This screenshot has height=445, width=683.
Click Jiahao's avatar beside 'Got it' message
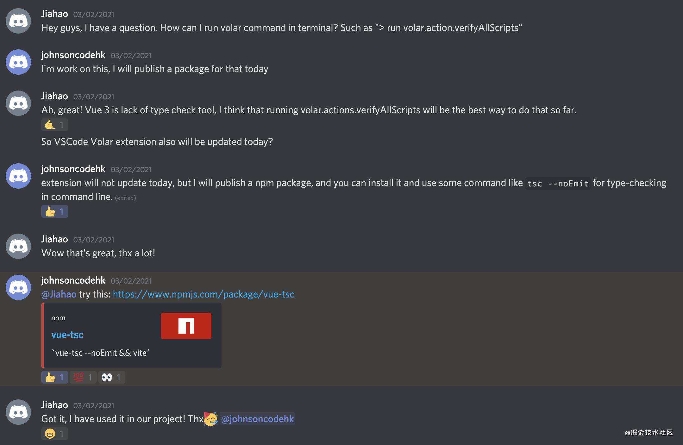(x=18, y=412)
